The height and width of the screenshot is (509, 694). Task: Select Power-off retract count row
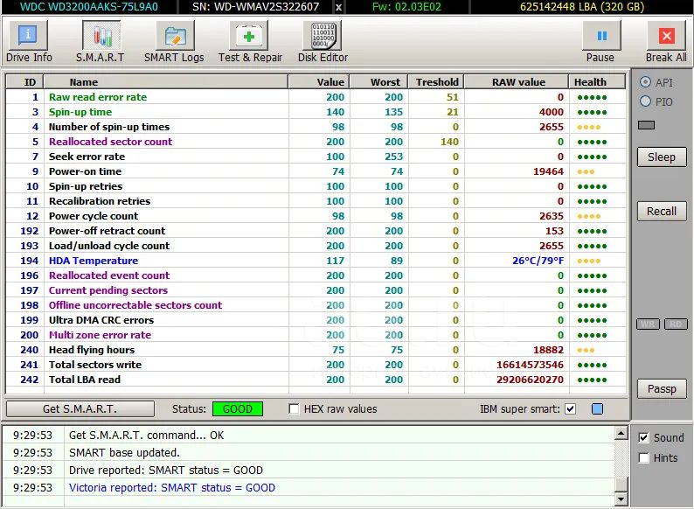[x=316, y=231]
